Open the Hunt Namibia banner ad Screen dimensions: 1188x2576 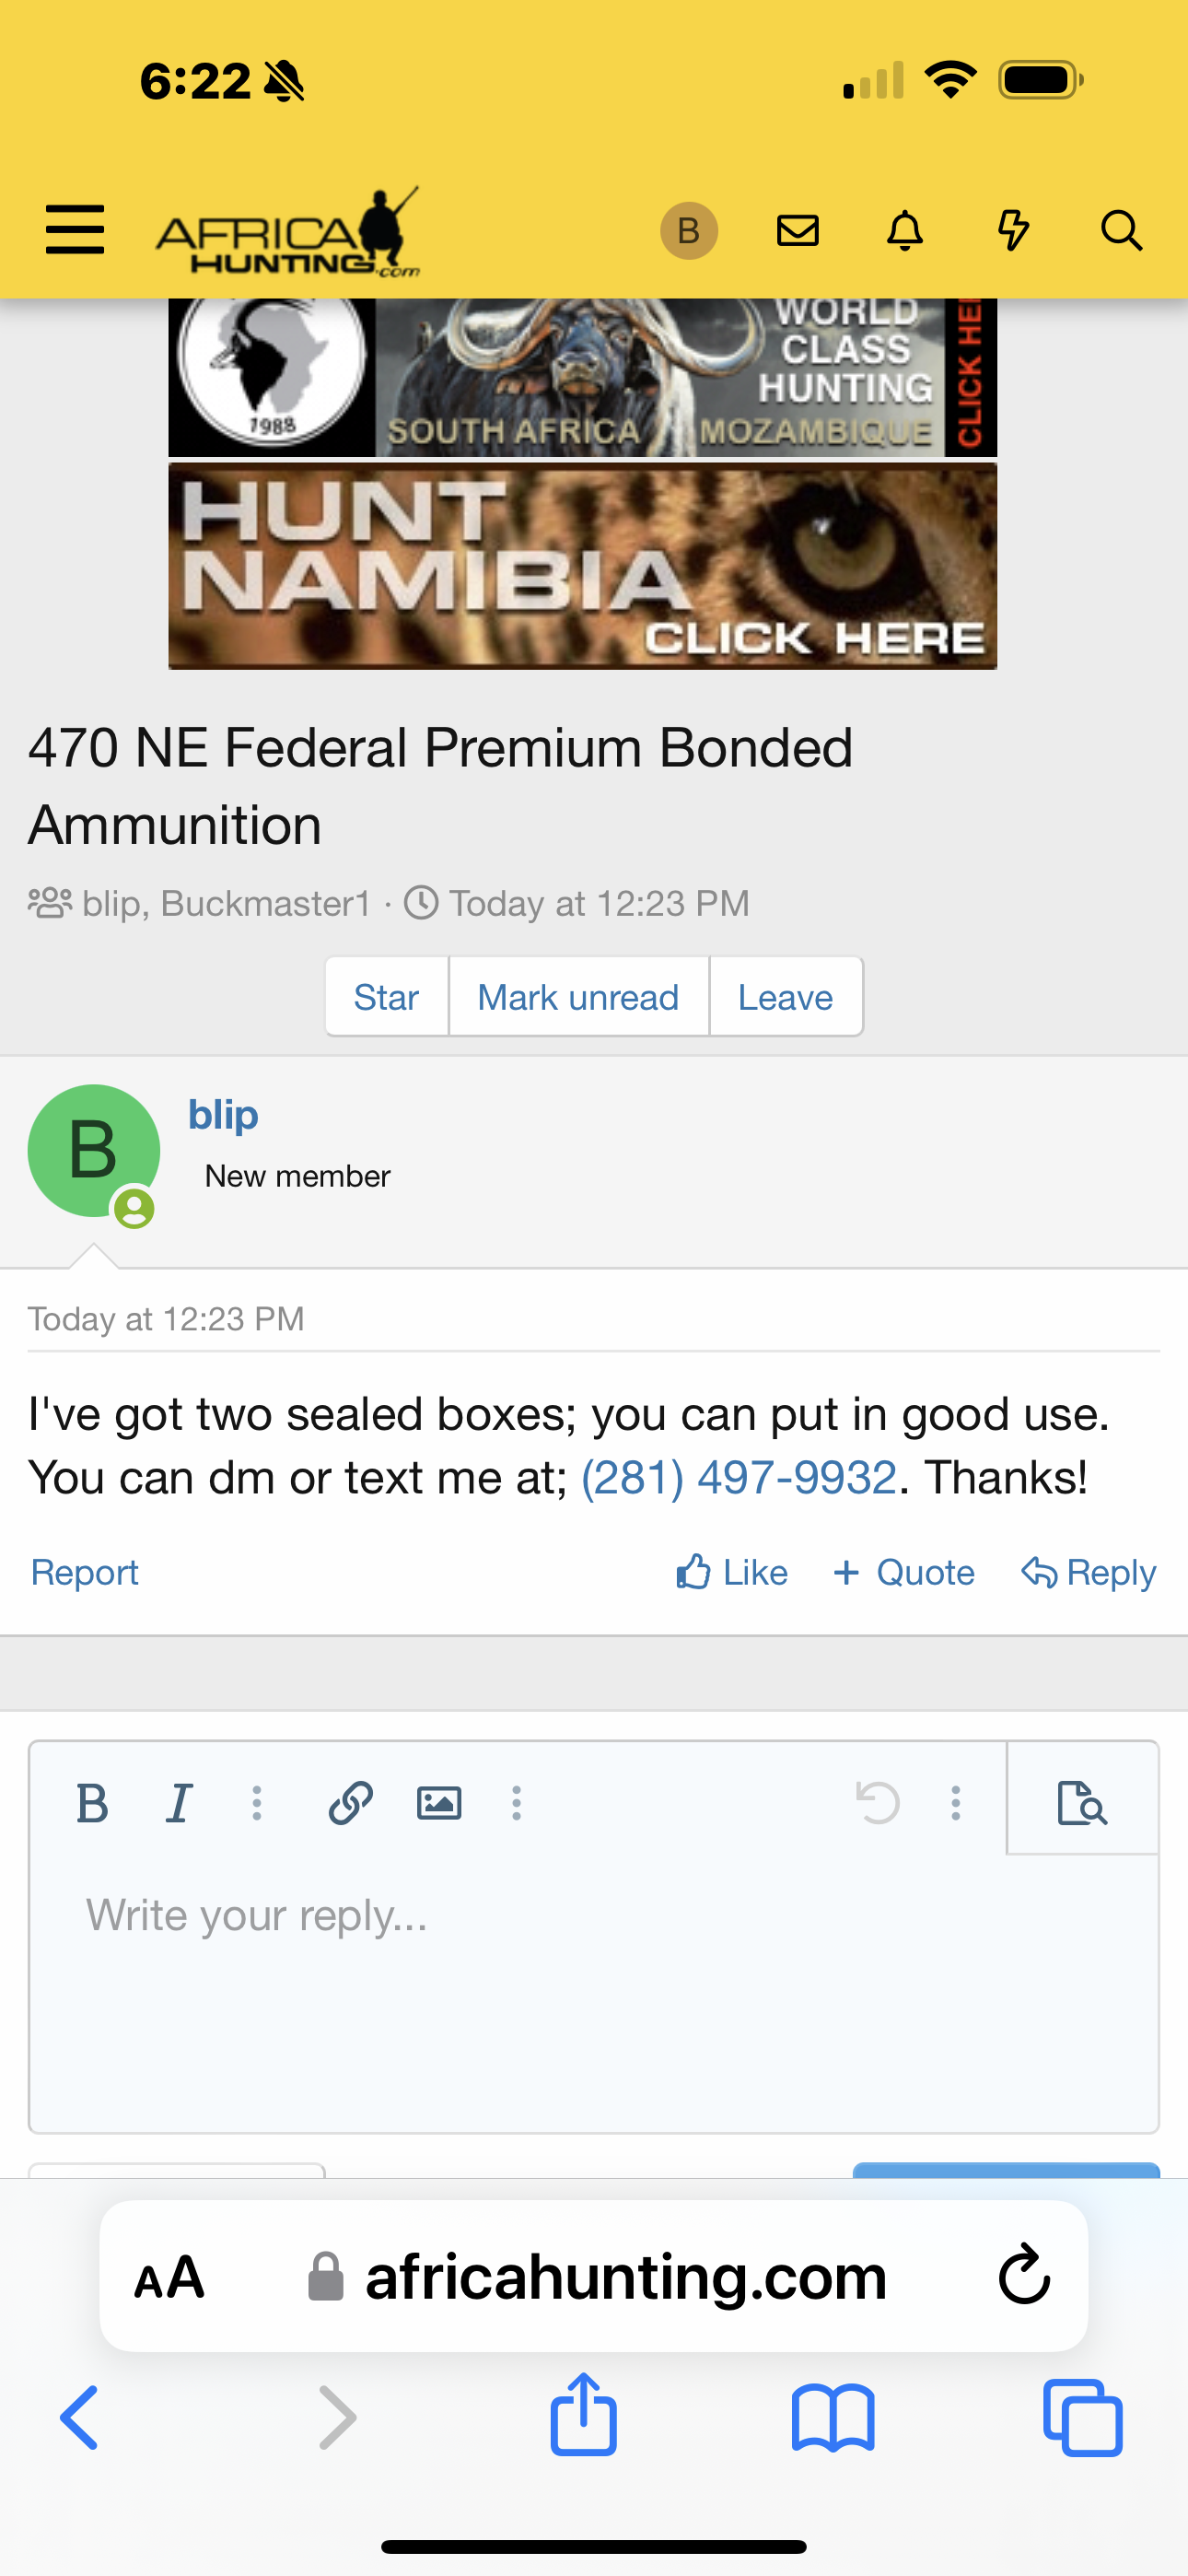pyautogui.click(x=583, y=566)
